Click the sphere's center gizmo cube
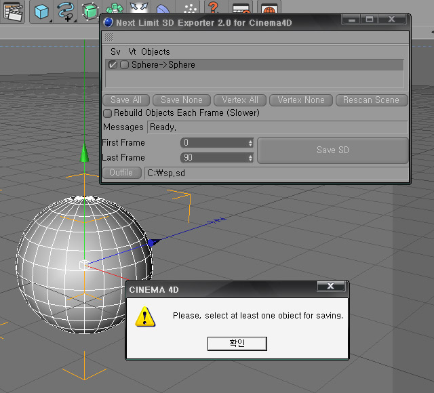 83,265
